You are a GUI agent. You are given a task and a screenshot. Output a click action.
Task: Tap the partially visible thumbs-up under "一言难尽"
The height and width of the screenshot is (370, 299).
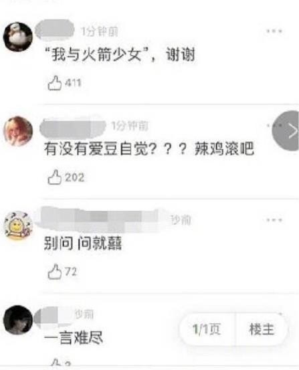pyautogui.click(x=55, y=362)
